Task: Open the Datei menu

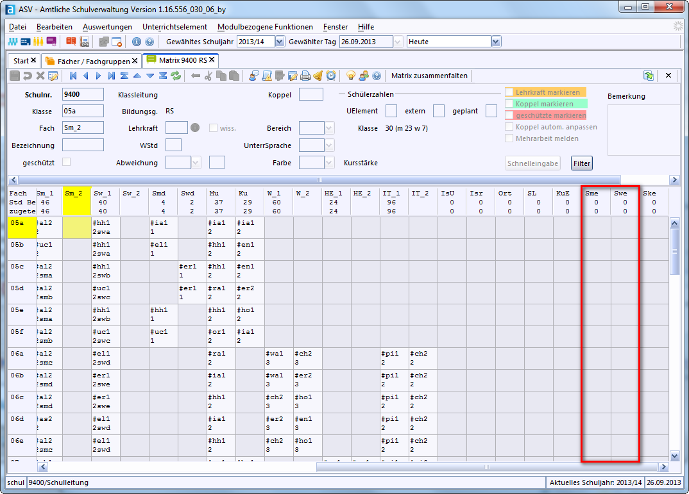Action: coord(17,27)
